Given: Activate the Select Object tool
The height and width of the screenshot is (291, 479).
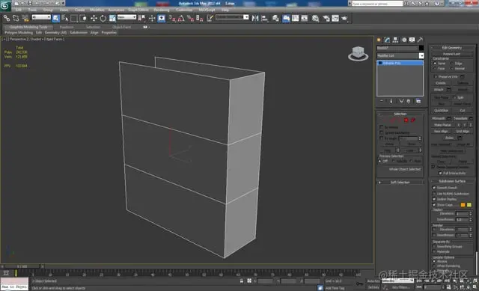Looking at the screenshot, I should point(55,18).
